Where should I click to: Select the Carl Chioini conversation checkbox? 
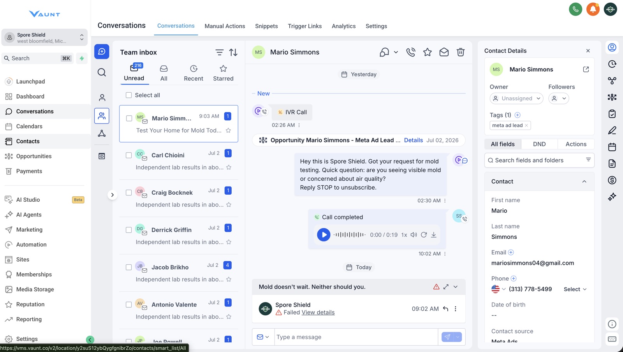pos(129,155)
